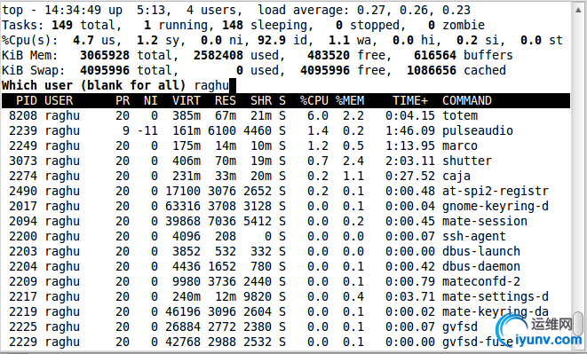
Task: Click the PID column header
Action: point(27,100)
